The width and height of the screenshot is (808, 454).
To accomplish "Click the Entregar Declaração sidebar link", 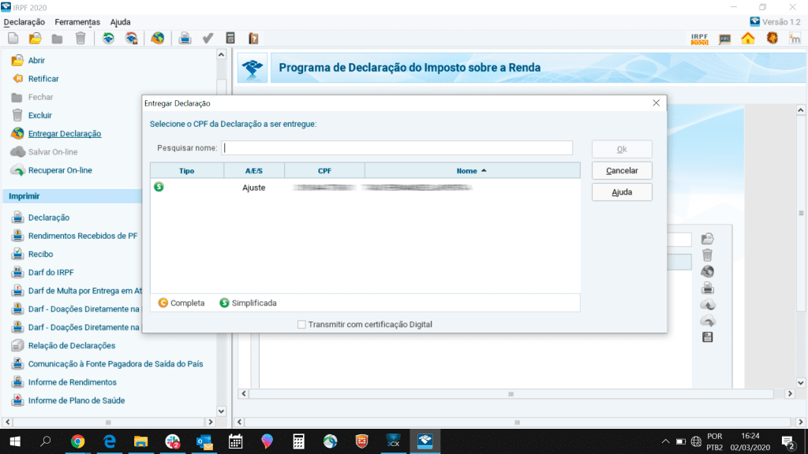I will pyautogui.click(x=65, y=134).
